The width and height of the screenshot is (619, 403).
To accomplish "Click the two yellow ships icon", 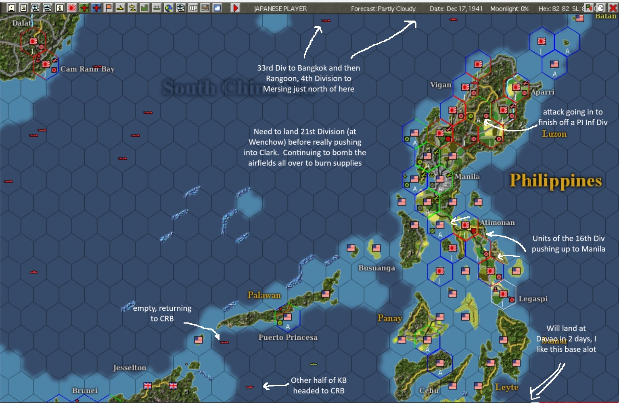I will click(x=132, y=8).
